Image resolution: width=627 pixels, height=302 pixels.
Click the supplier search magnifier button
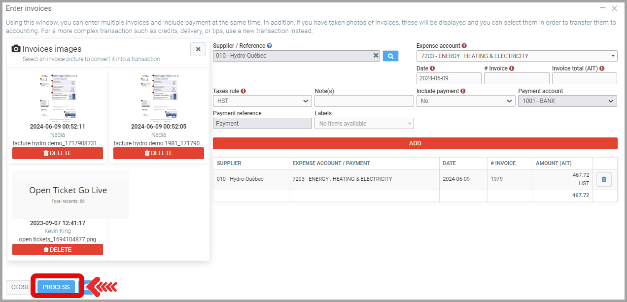pyautogui.click(x=390, y=56)
